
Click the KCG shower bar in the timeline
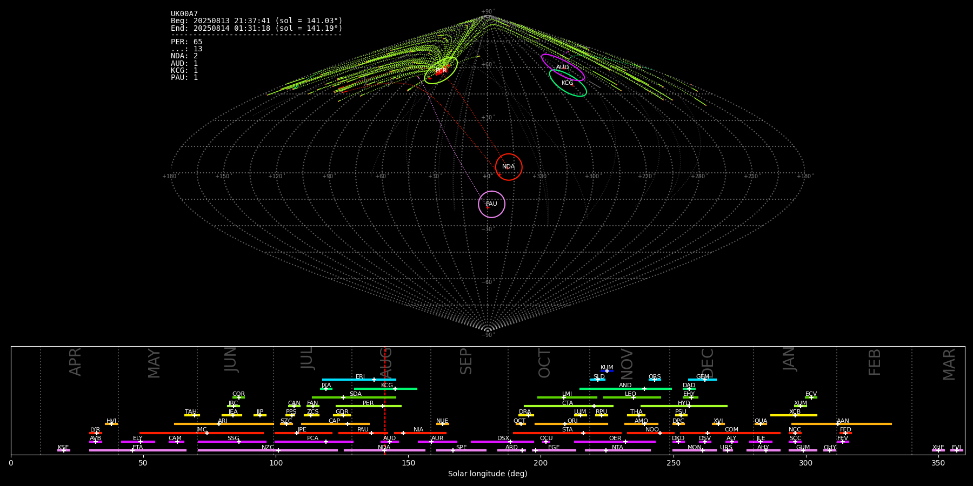tap(385, 388)
